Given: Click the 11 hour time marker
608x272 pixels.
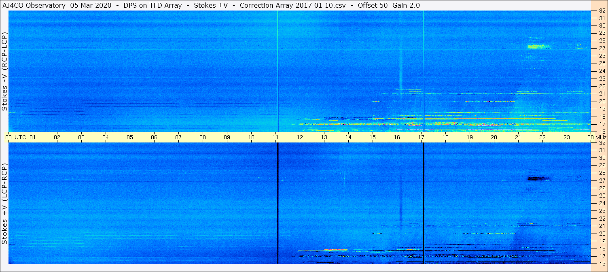Looking at the screenshot, I should tap(275, 137).
